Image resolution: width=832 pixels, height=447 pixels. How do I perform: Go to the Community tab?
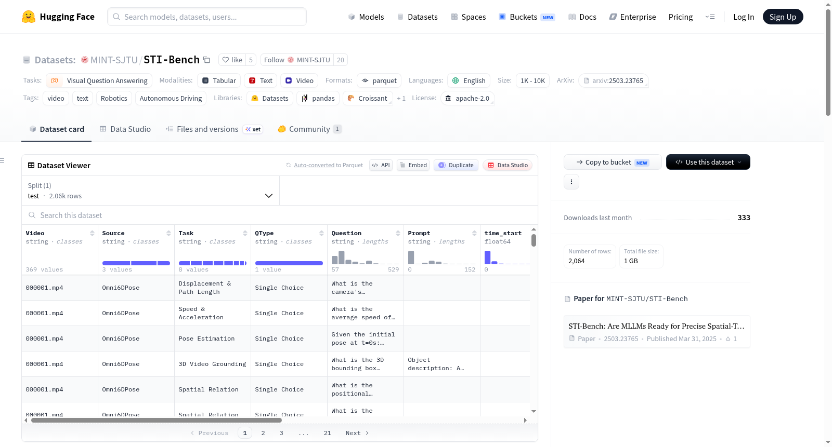(309, 129)
